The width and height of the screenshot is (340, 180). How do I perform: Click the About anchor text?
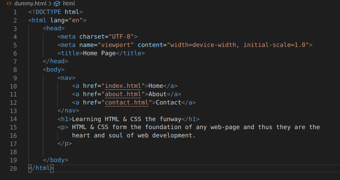tap(158, 94)
